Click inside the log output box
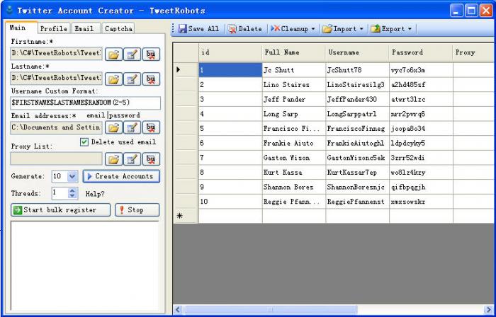 point(85,265)
